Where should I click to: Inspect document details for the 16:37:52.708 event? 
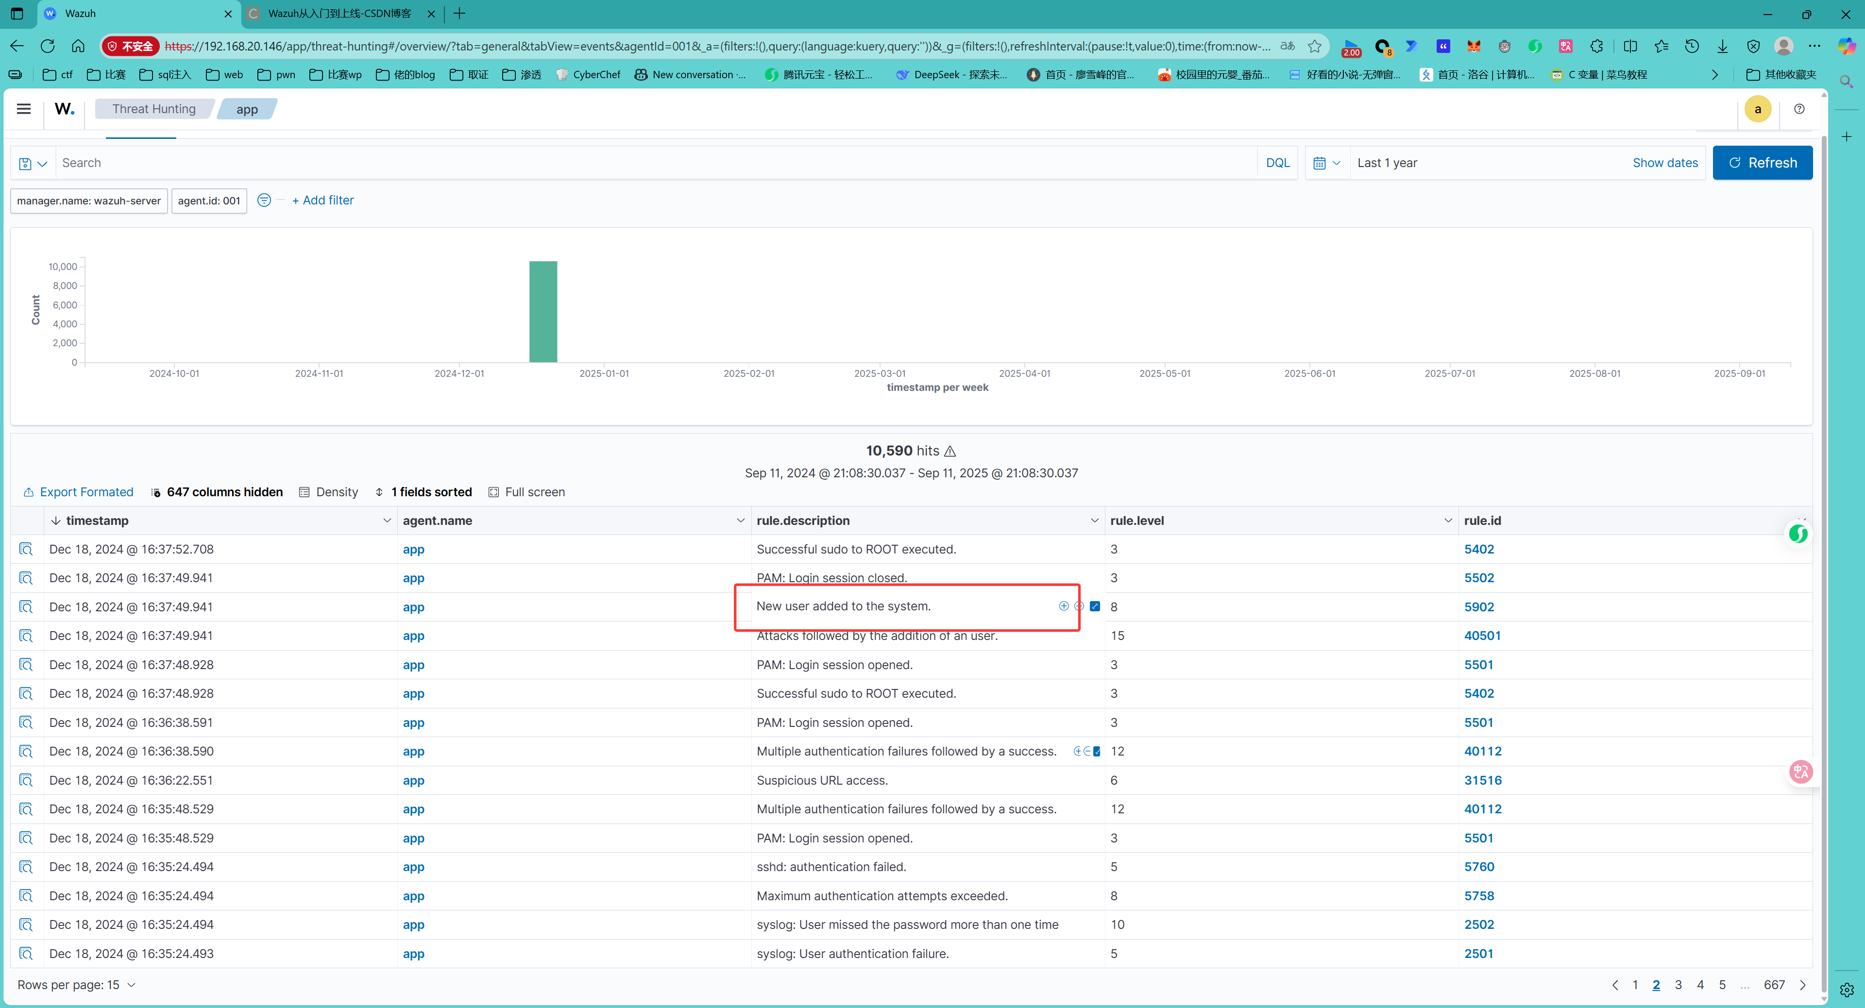[x=26, y=549]
